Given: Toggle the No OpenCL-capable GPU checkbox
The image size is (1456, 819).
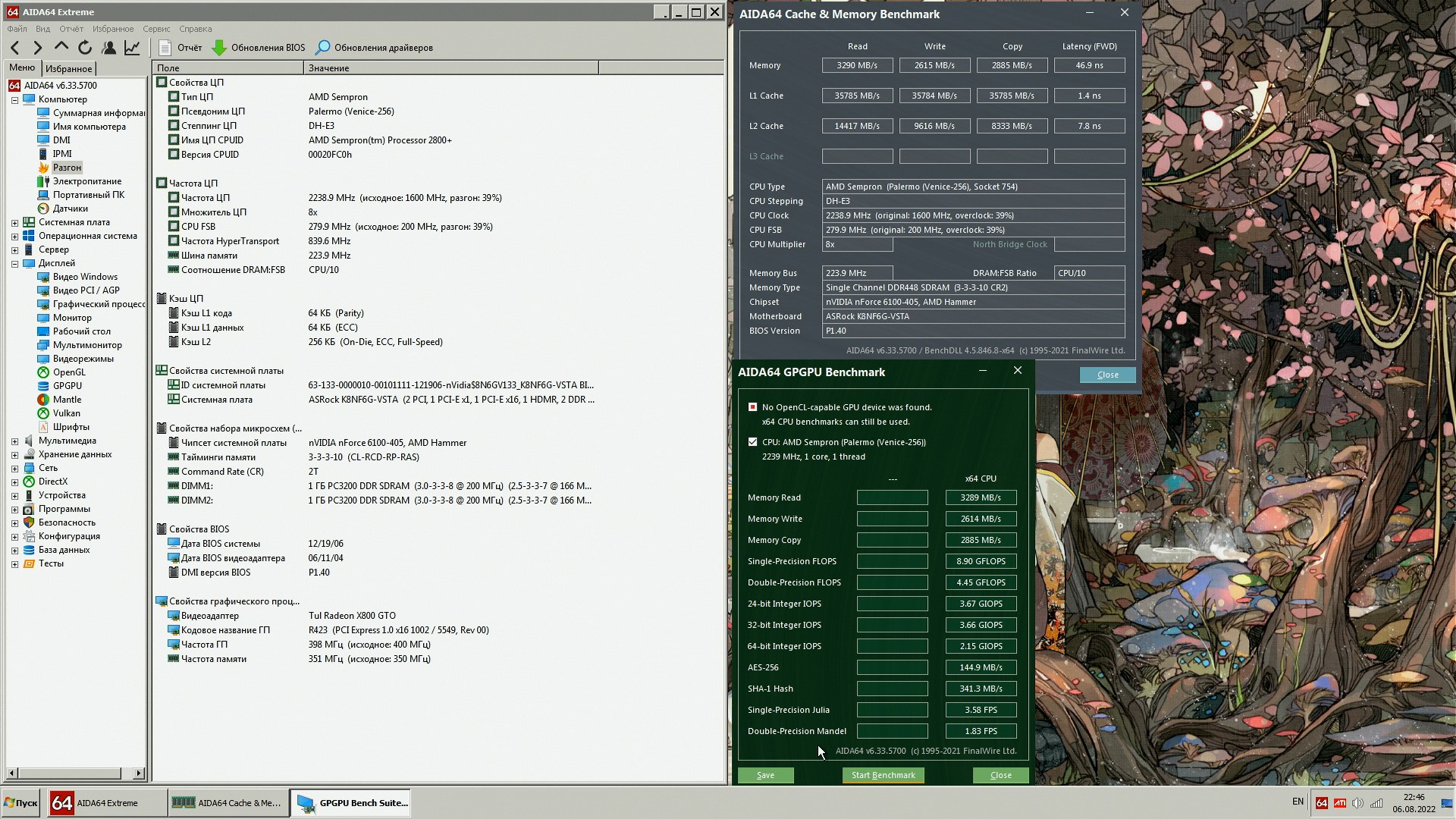Looking at the screenshot, I should [752, 407].
